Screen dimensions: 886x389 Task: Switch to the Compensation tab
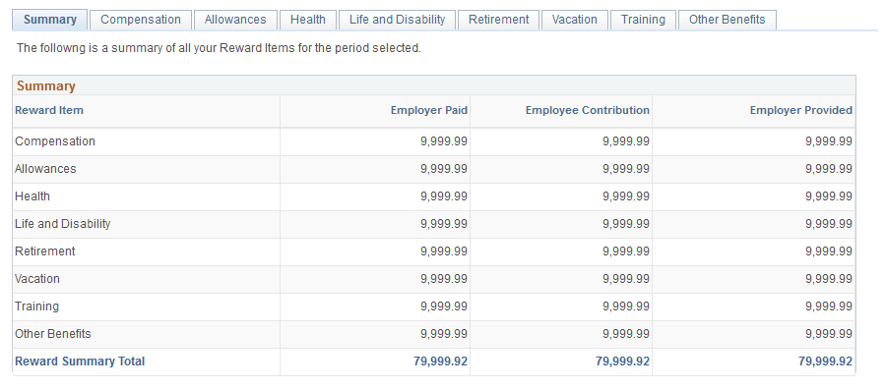pos(141,20)
